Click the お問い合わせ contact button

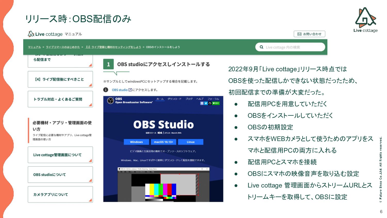pyautogui.click(x=309, y=34)
